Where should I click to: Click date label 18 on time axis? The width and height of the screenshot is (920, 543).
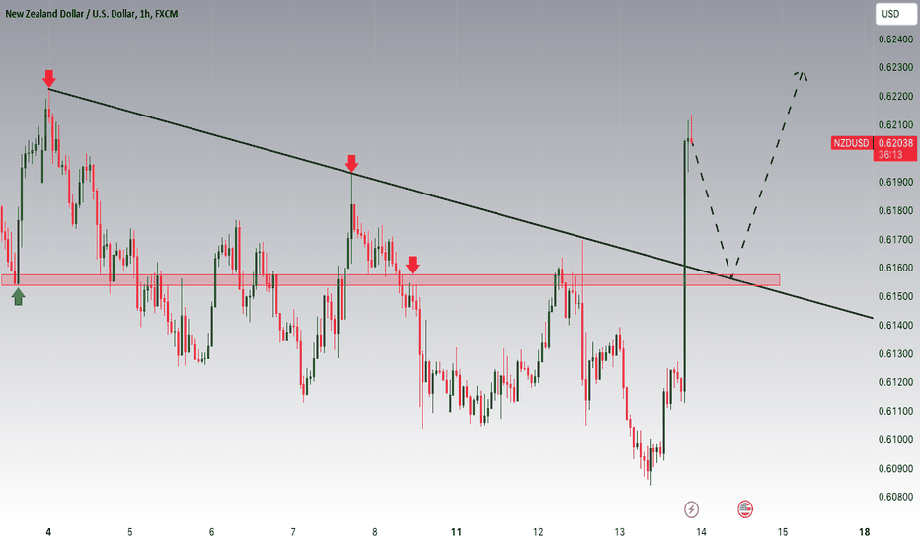[865, 532]
